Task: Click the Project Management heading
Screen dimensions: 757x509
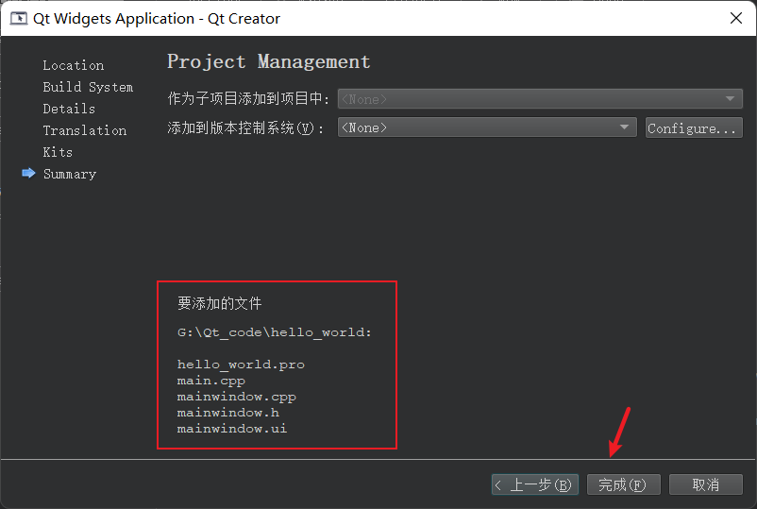Action: [268, 61]
